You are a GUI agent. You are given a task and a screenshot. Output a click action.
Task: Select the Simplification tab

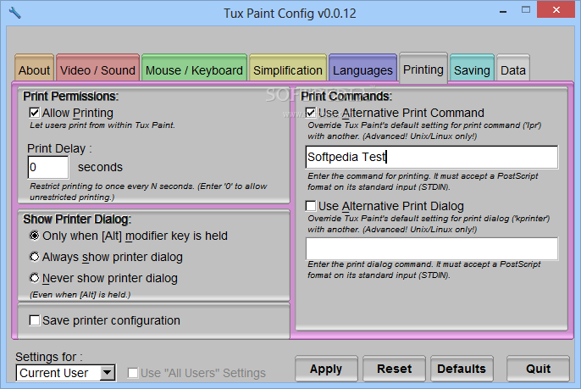[288, 68]
